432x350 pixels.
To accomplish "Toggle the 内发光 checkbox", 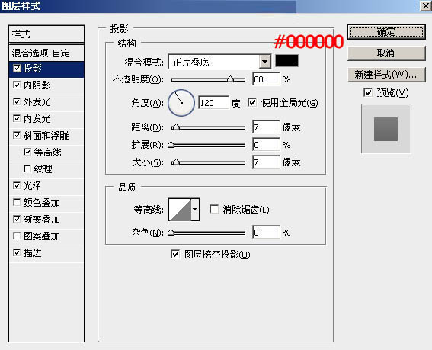I will [17, 119].
